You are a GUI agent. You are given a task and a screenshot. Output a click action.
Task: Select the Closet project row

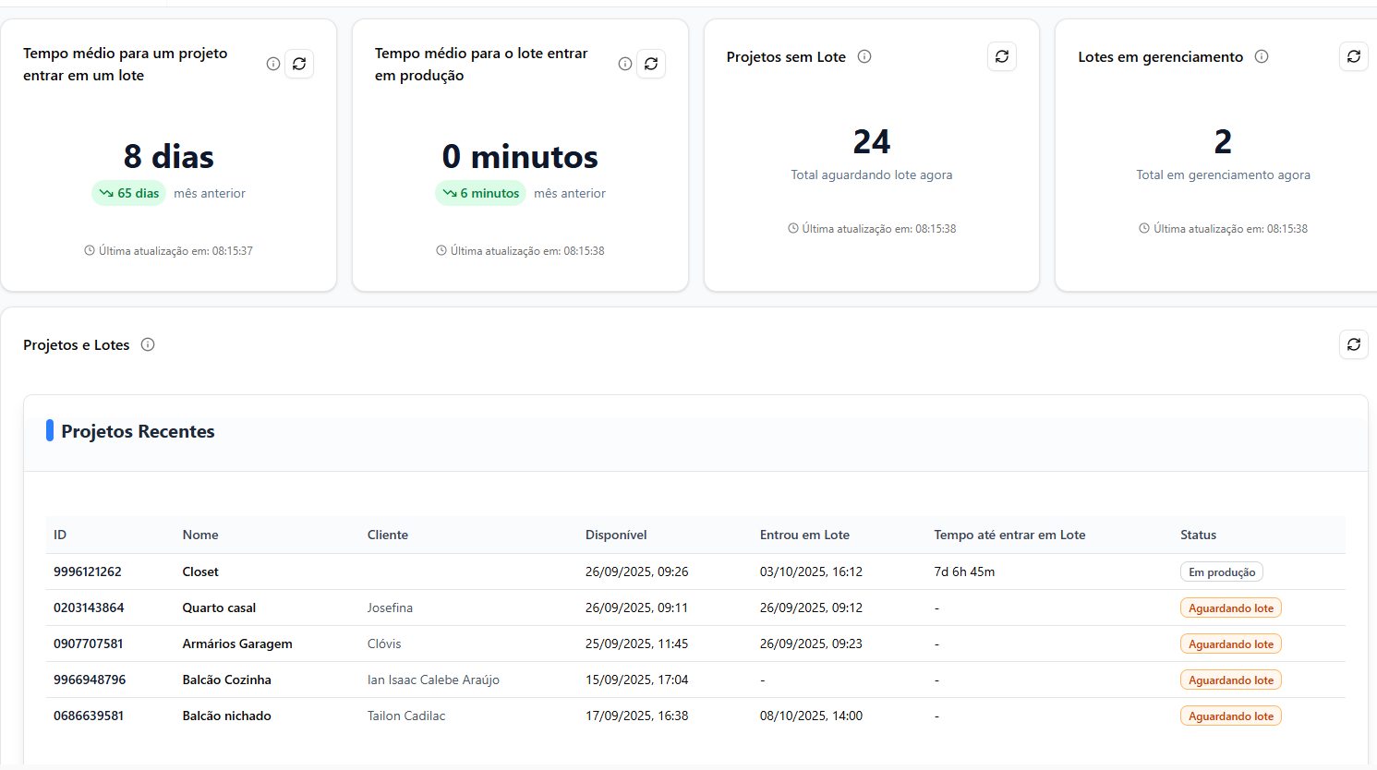click(x=200, y=572)
